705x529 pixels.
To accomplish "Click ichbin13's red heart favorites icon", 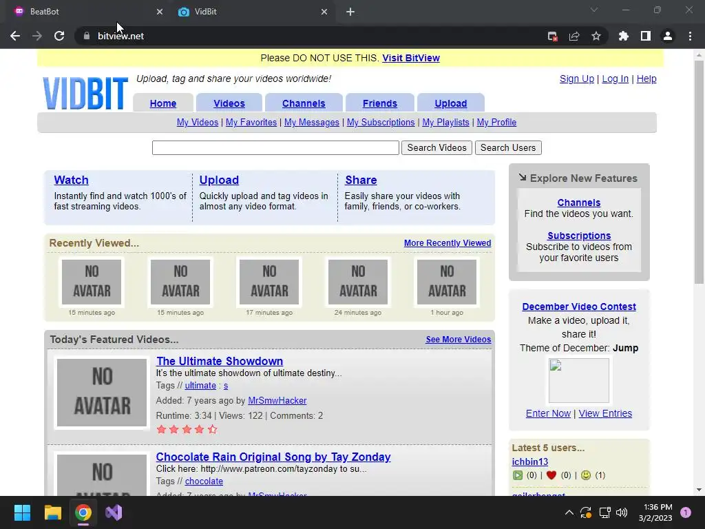I will (x=551, y=475).
